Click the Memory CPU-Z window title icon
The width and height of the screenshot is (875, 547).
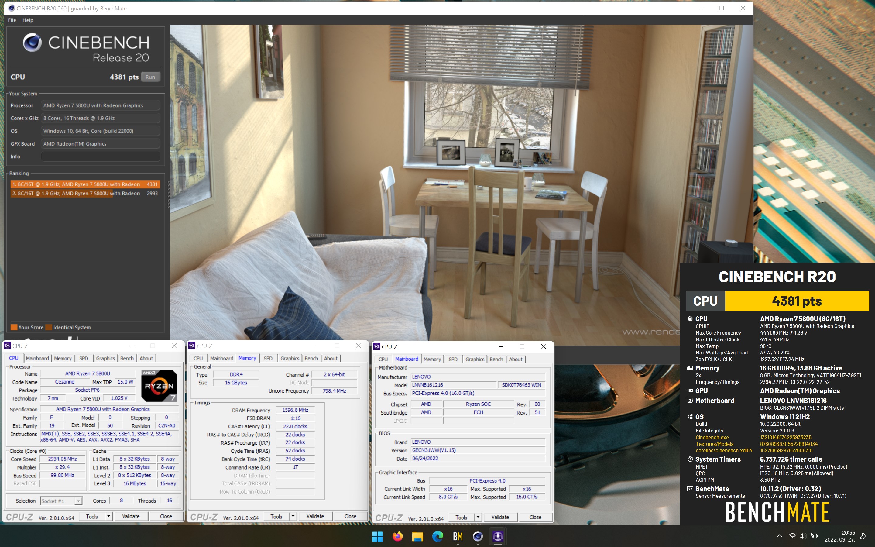click(192, 346)
